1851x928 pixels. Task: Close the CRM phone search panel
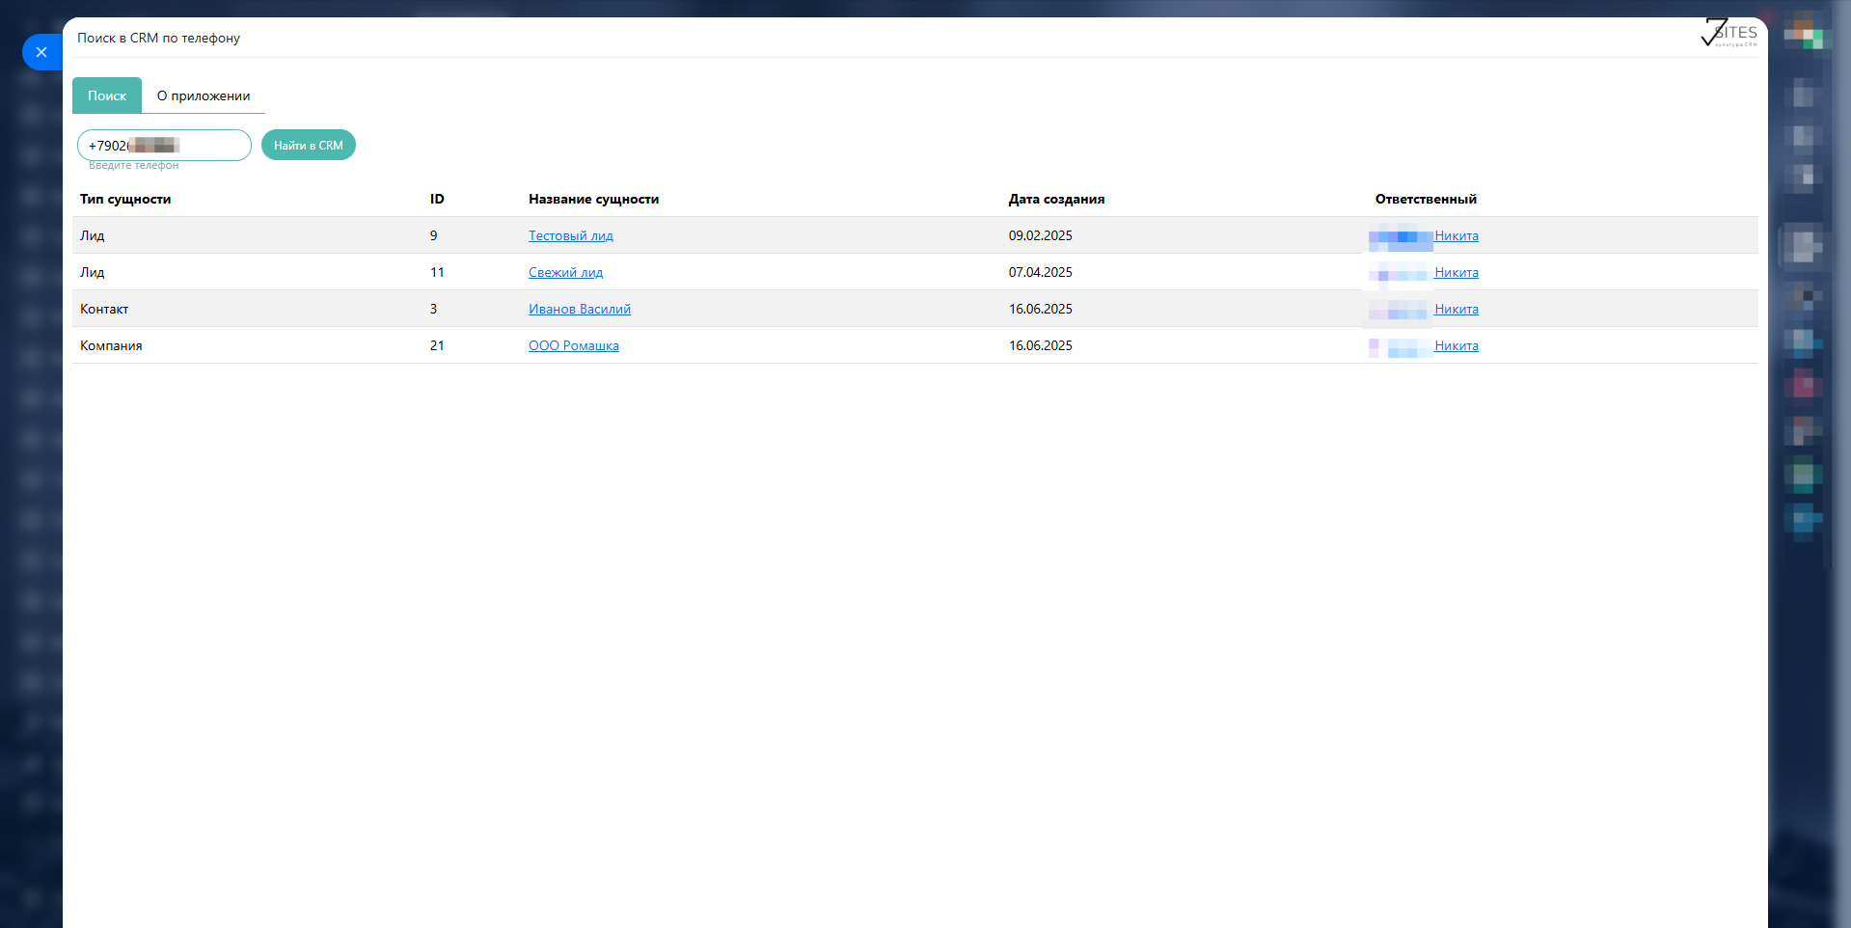[x=41, y=52]
